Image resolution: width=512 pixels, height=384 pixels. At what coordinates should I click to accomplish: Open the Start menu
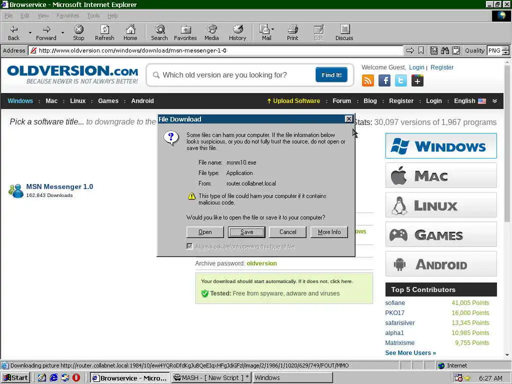pos(15,378)
